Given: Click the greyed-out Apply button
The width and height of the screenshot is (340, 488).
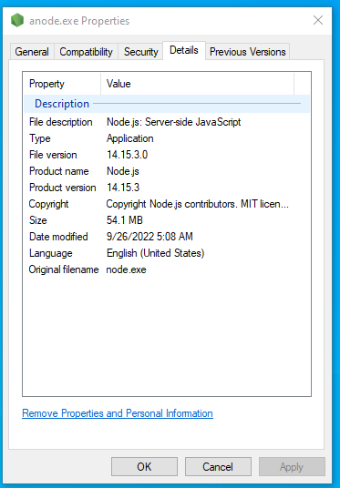Looking at the screenshot, I should [292, 466].
